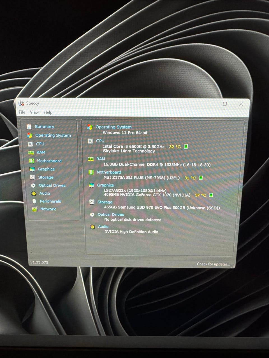269x358 pixels.
Task: Open the Optical Drives heading link in summary
Action: 111,215
